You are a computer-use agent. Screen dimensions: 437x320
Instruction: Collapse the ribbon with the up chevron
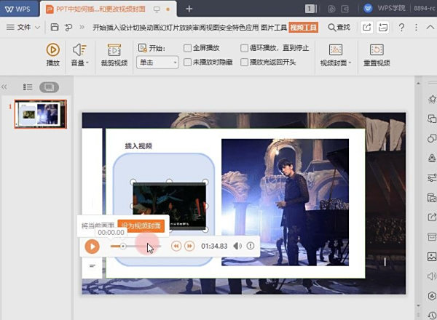(430, 27)
